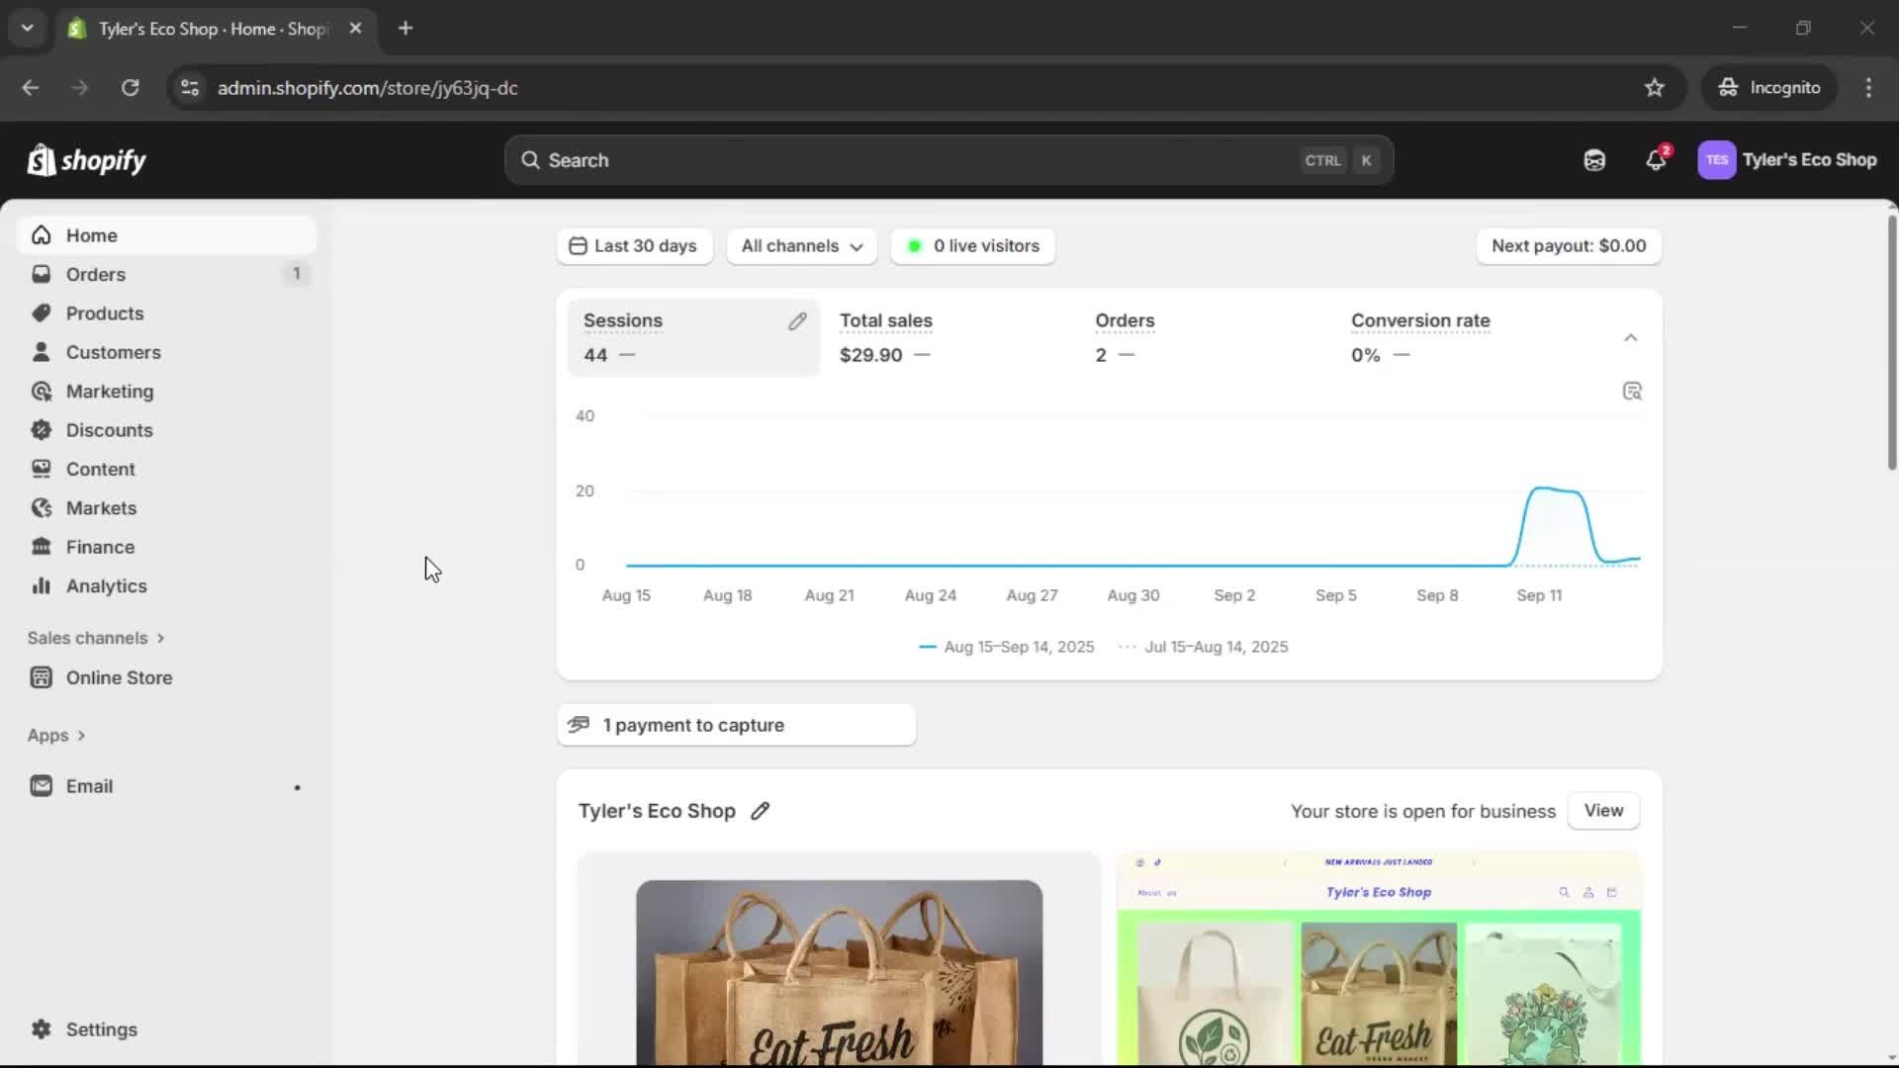
Task: Open the Last 30 days date picker
Action: coord(634,246)
